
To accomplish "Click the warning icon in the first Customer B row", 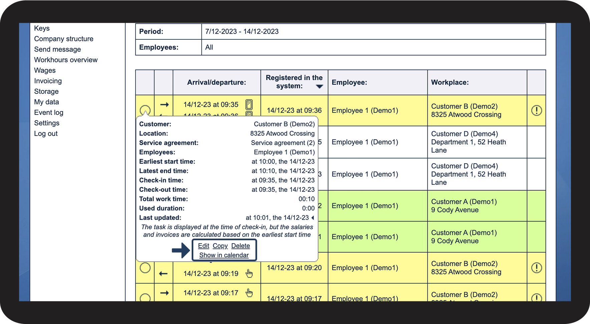I will (536, 110).
